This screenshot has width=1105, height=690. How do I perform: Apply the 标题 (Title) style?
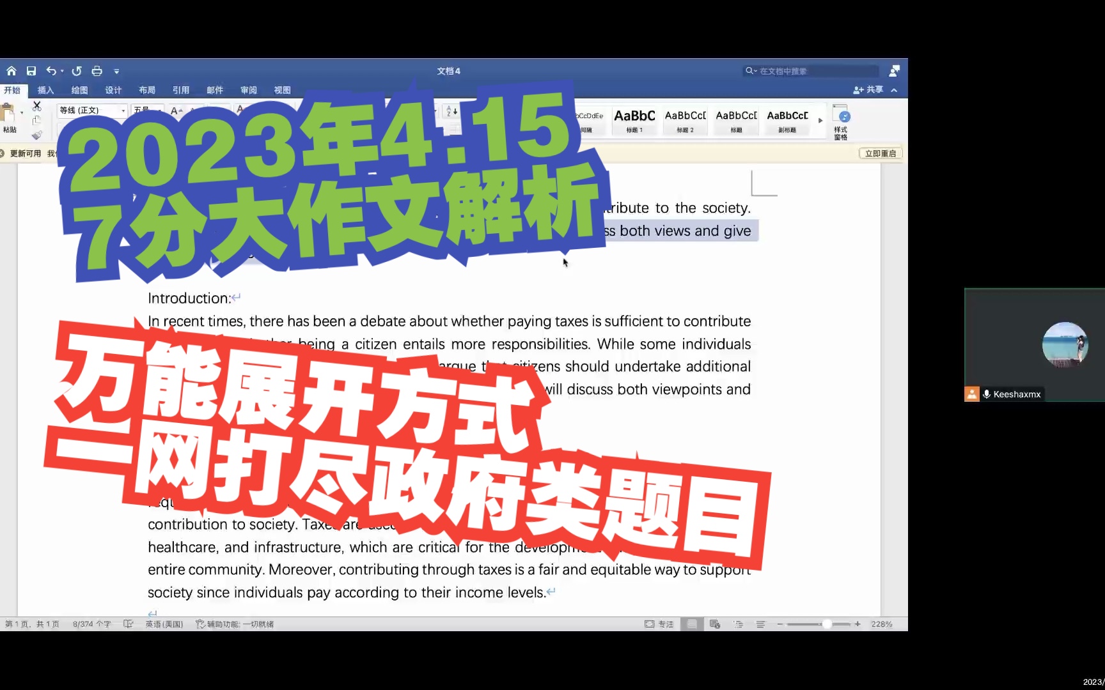pos(737,120)
